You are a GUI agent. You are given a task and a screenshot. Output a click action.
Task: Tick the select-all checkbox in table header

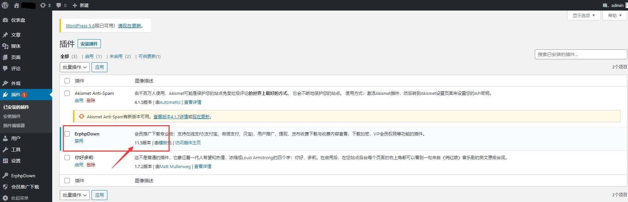[x=67, y=81]
